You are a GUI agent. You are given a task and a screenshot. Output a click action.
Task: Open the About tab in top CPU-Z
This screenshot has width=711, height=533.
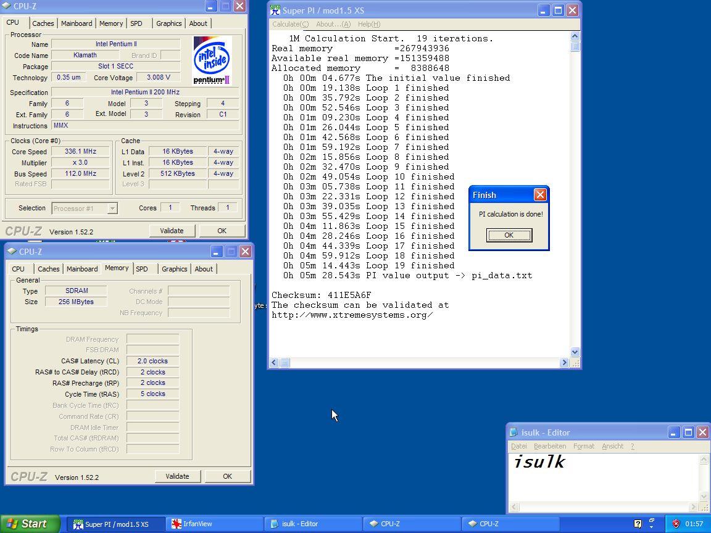198,23
